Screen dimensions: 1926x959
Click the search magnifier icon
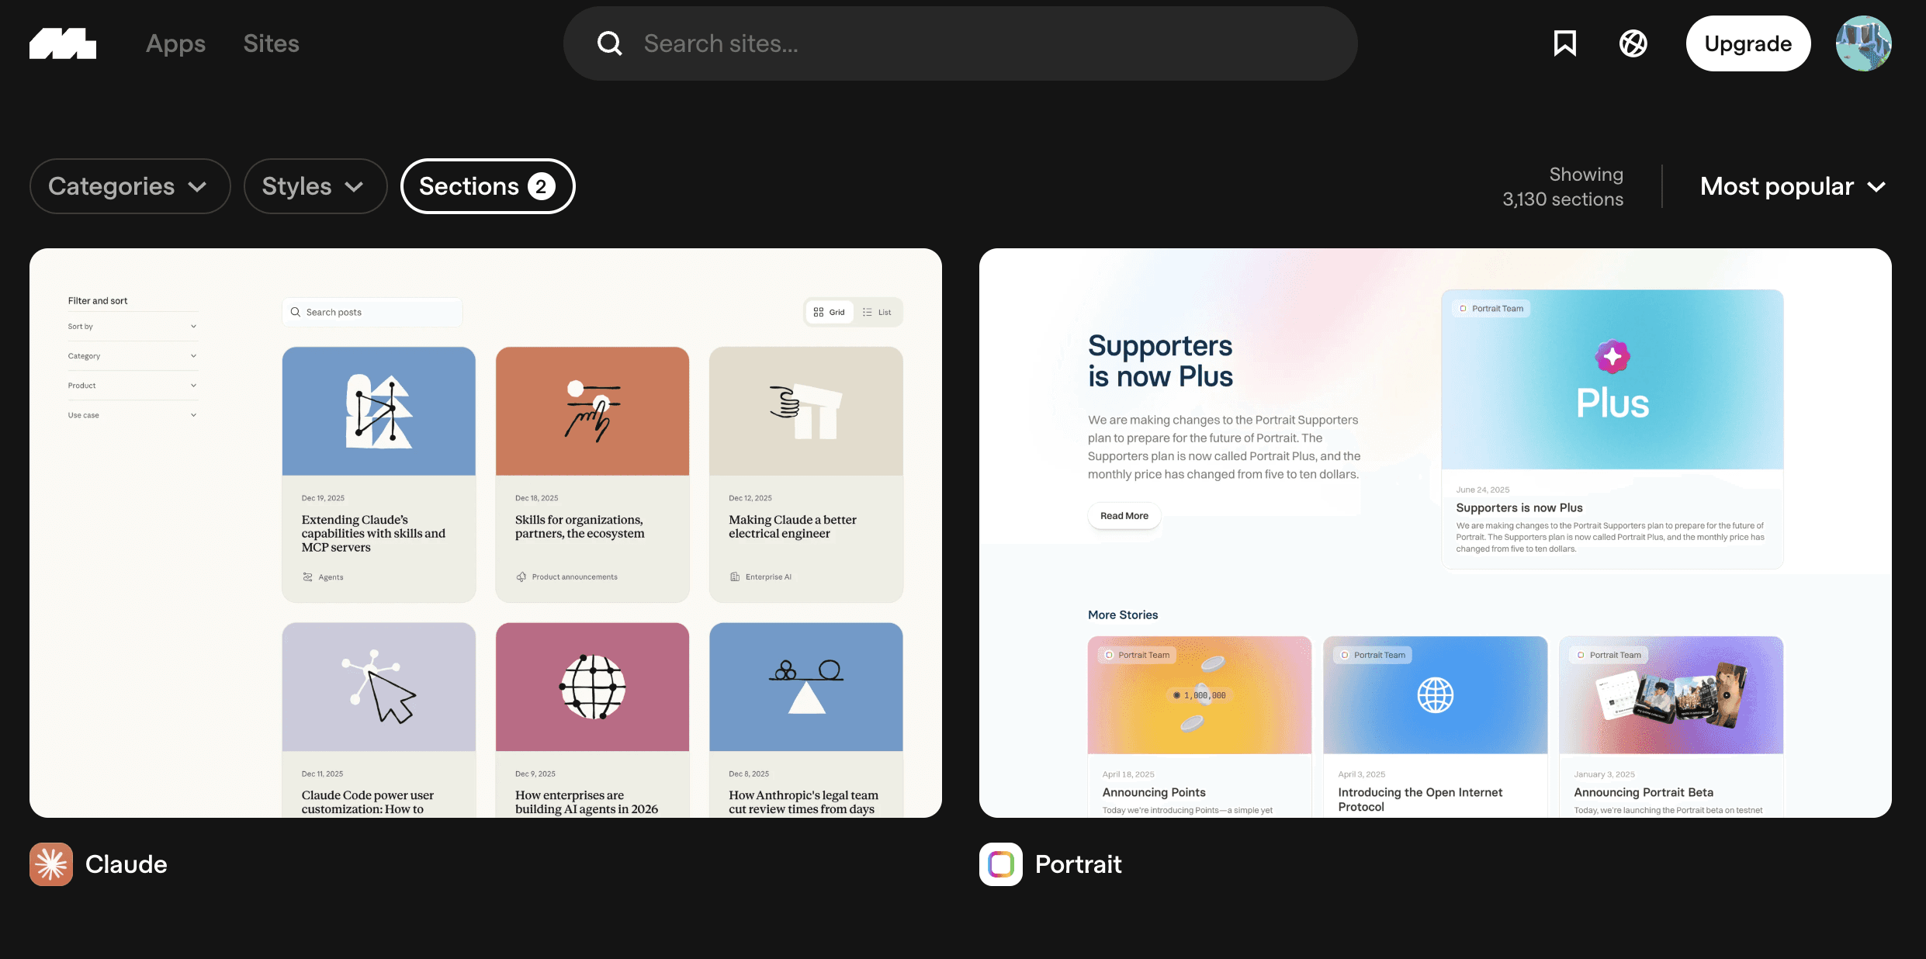[x=609, y=43]
